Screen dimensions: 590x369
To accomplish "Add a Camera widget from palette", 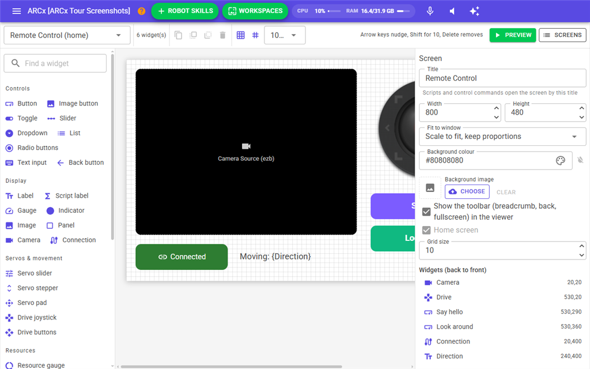I will click(23, 240).
